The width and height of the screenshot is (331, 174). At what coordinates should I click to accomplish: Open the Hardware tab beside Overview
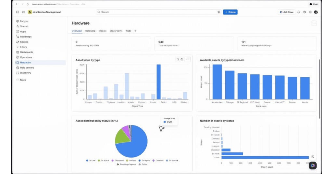90,31
